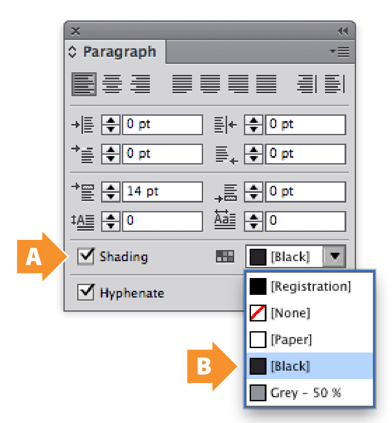Disable the Hyphenate checkbox
The width and height of the screenshot is (392, 423).
[86, 293]
